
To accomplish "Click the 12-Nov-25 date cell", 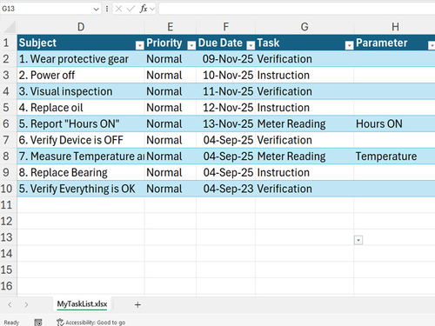I will [x=226, y=108].
